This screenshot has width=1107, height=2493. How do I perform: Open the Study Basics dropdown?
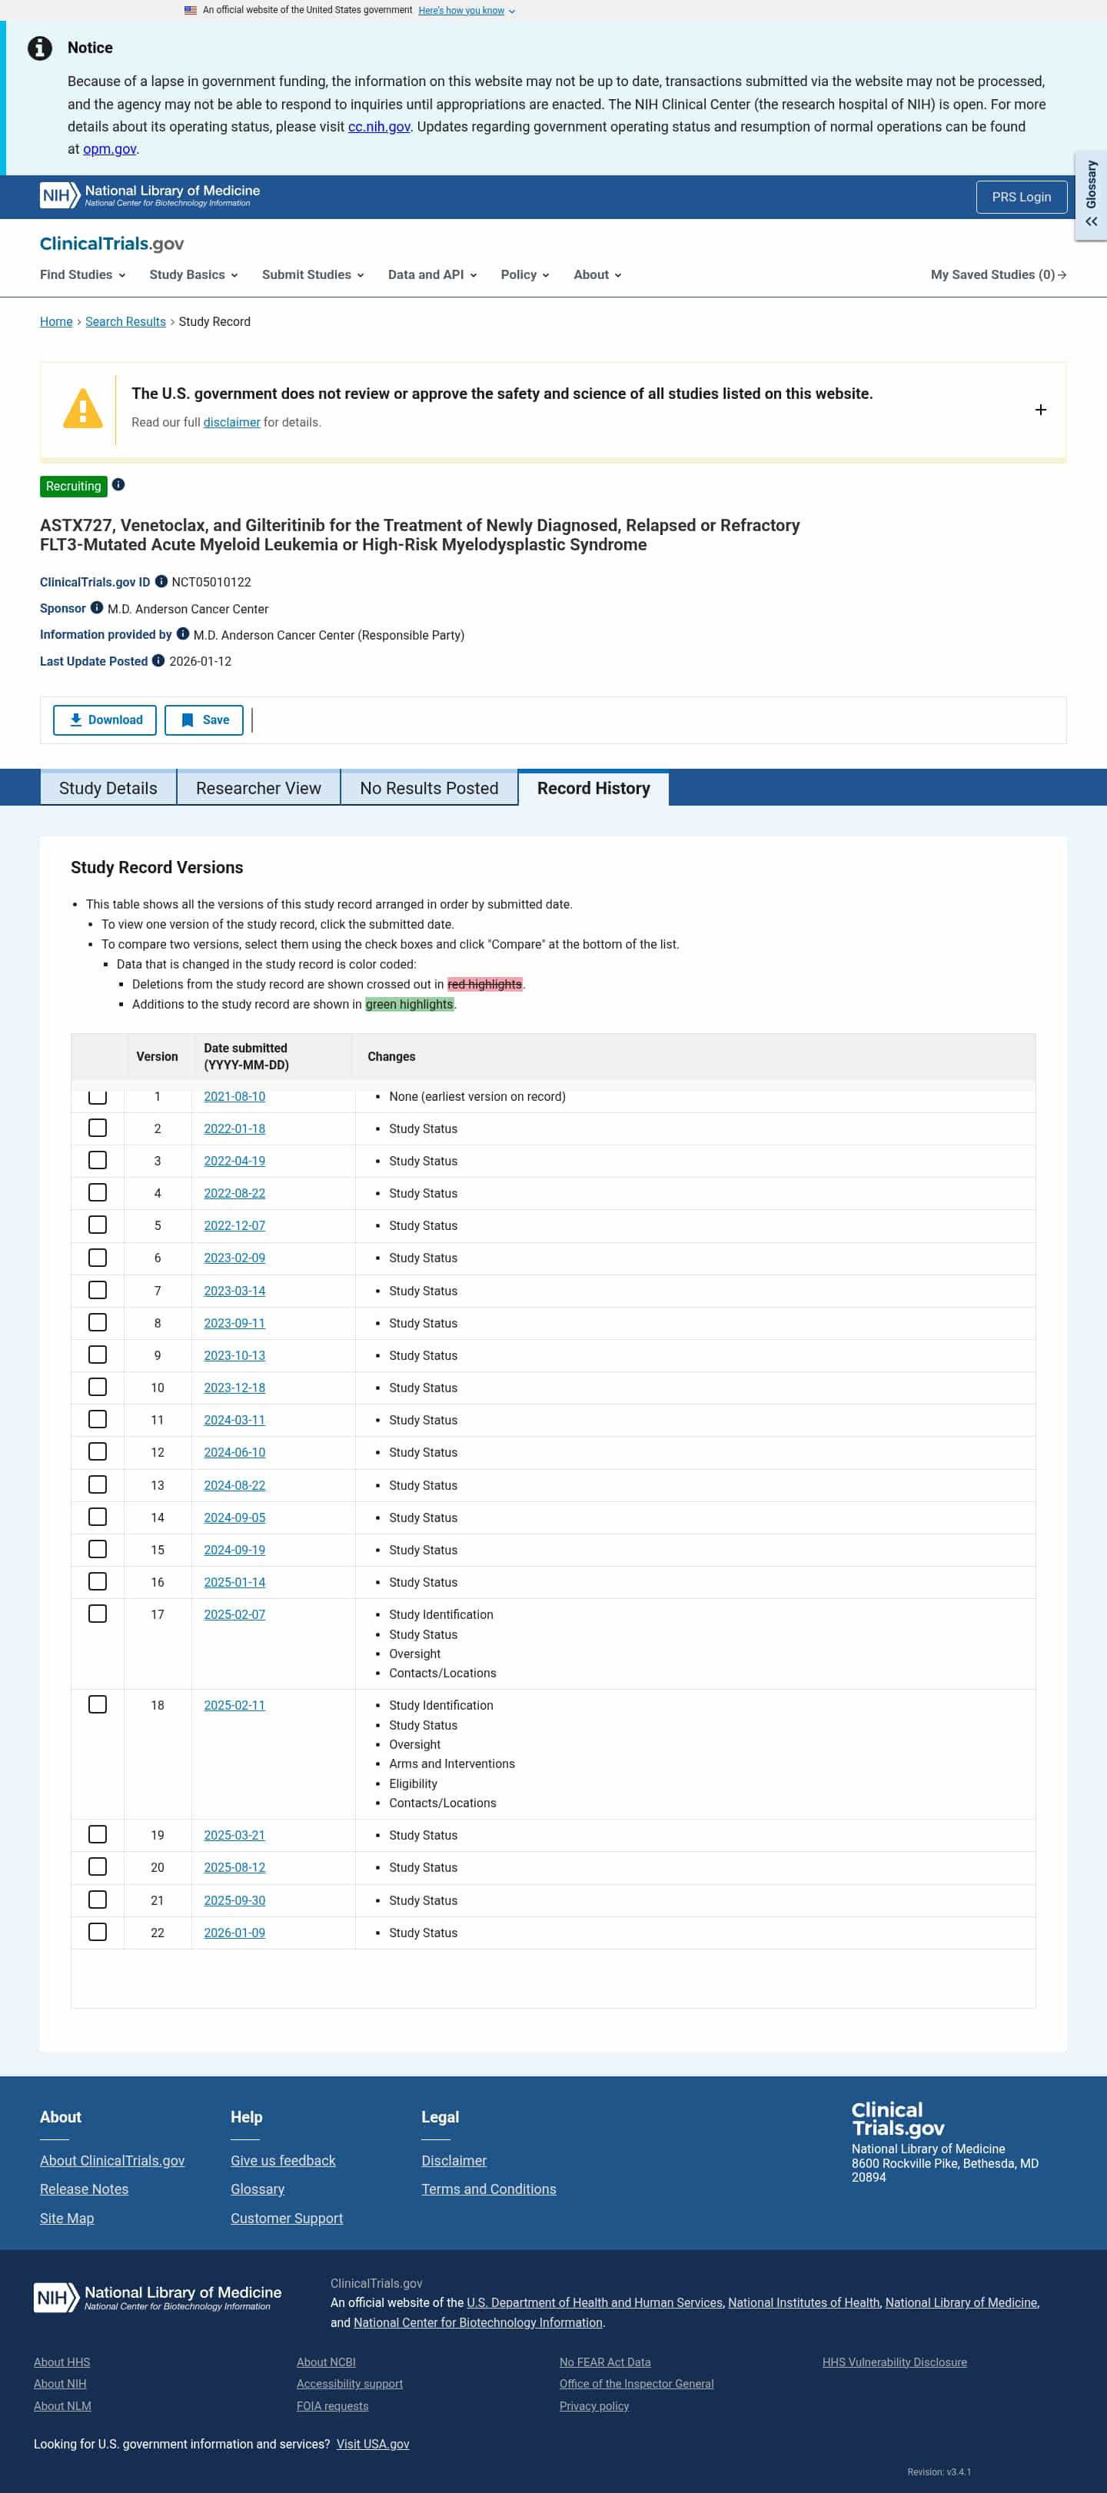194,275
